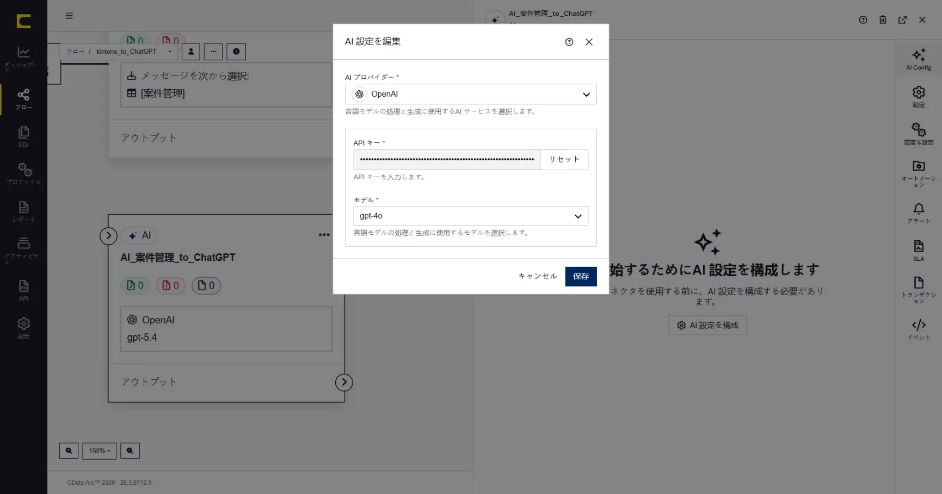
Task: Open the three-dot menu on the AI connector card
Action: click(324, 235)
